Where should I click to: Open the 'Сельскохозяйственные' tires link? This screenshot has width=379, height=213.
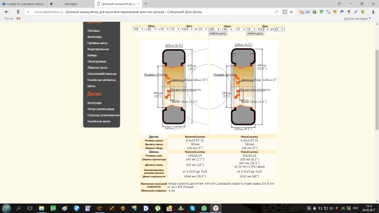click(x=102, y=74)
